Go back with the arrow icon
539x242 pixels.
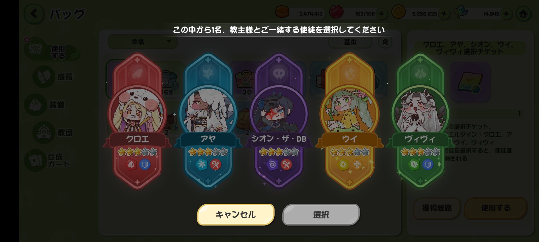[x=34, y=14]
